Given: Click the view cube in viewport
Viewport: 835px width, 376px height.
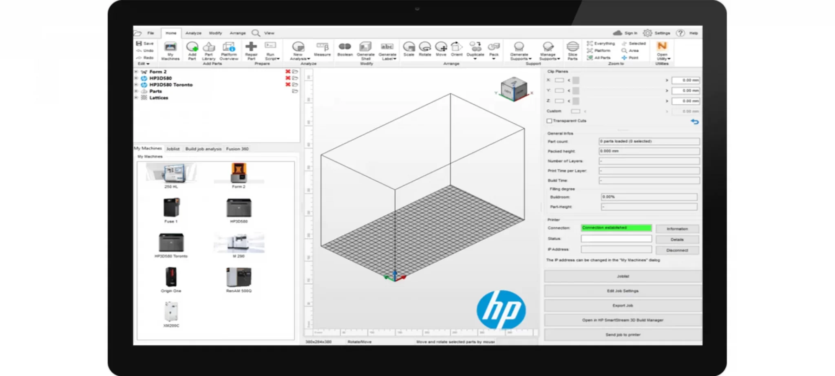Looking at the screenshot, I should pos(514,89).
